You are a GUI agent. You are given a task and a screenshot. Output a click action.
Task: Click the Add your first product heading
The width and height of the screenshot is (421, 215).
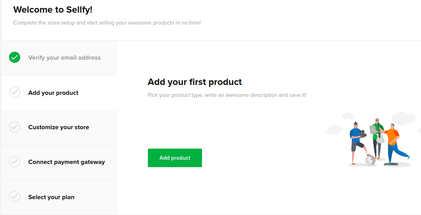click(194, 82)
